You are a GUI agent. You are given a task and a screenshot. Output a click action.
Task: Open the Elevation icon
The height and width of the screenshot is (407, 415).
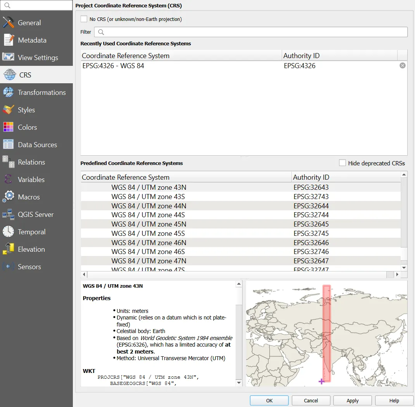pyautogui.click(x=8, y=249)
